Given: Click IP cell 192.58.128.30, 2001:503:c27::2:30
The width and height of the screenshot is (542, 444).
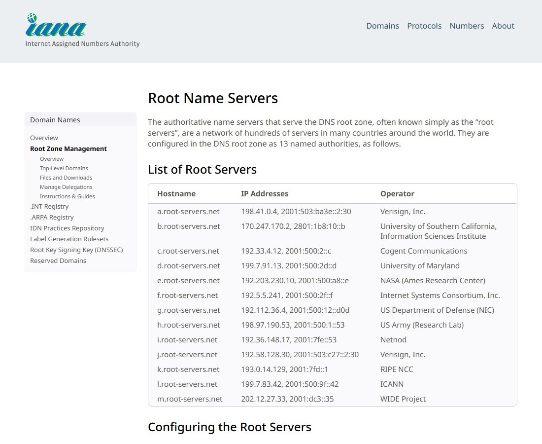Looking at the screenshot, I should 300,355.
